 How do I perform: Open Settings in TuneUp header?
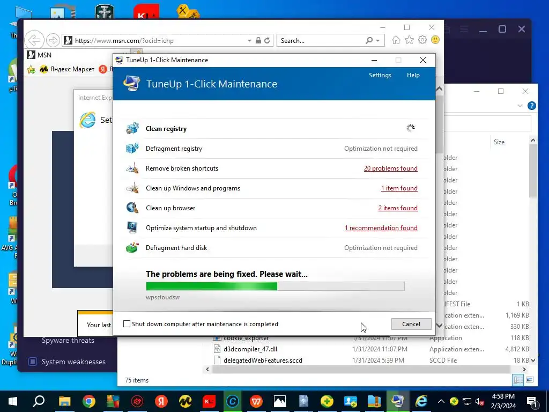pyautogui.click(x=380, y=75)
